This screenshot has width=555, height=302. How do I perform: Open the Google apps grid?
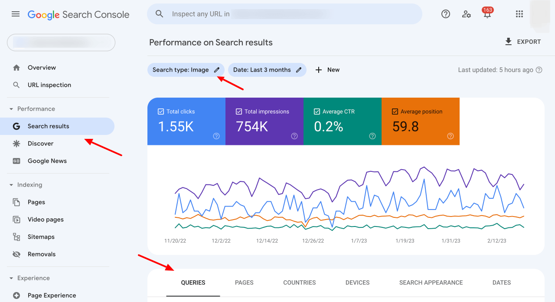click(519, 14)
